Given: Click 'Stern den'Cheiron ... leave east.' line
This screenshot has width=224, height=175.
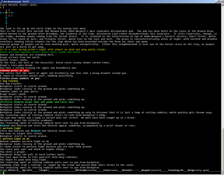Looking at the screenshot, I should click(37, 131).
